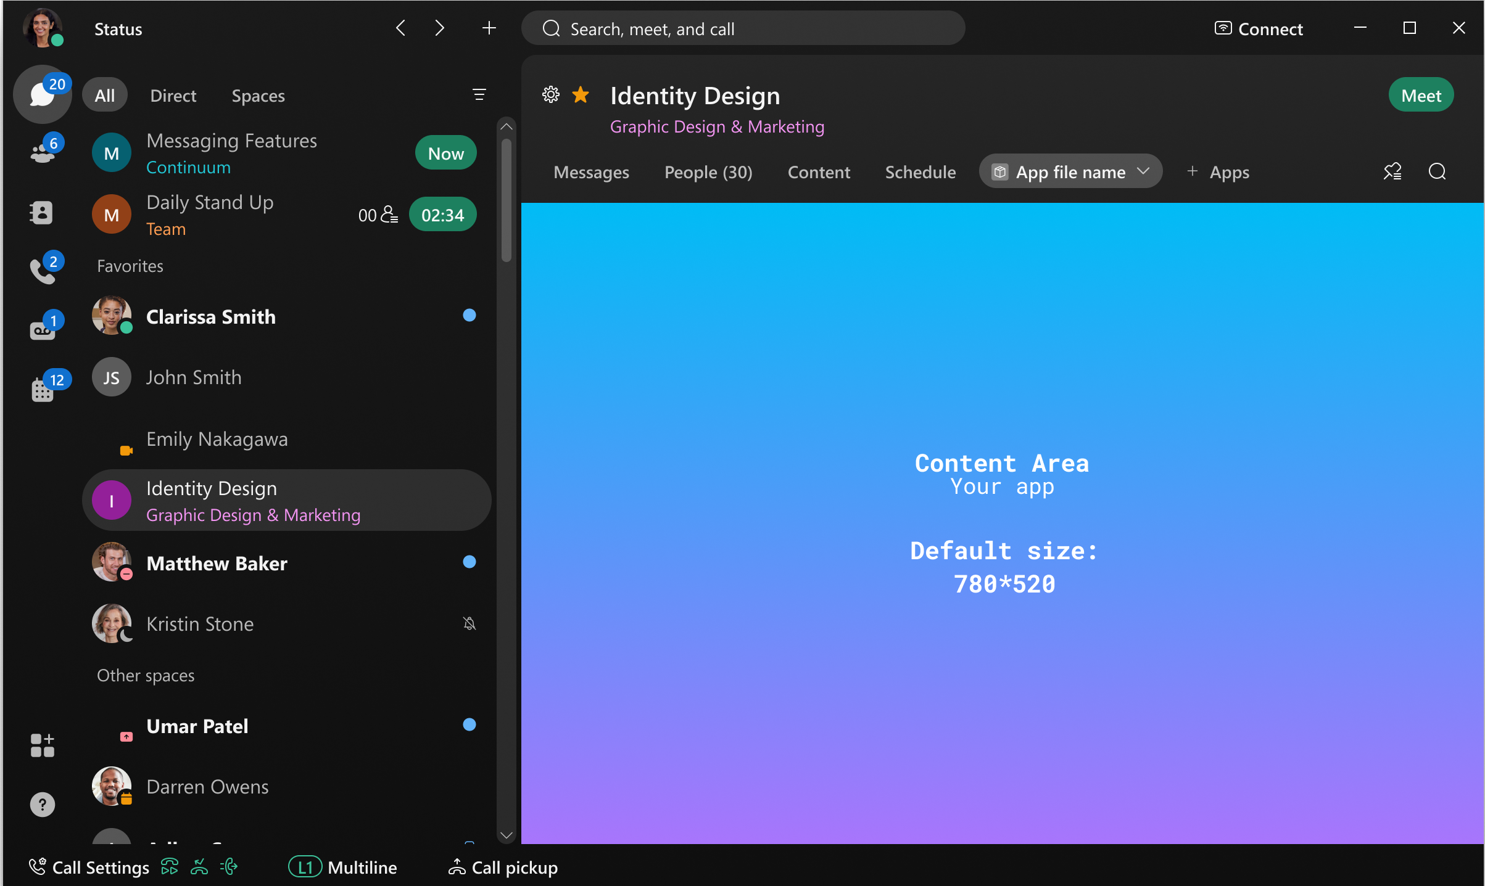The image size is (1485, 886).
Task: Open the Messages tab in Identity Design
Action: click(x=591, y=172)
